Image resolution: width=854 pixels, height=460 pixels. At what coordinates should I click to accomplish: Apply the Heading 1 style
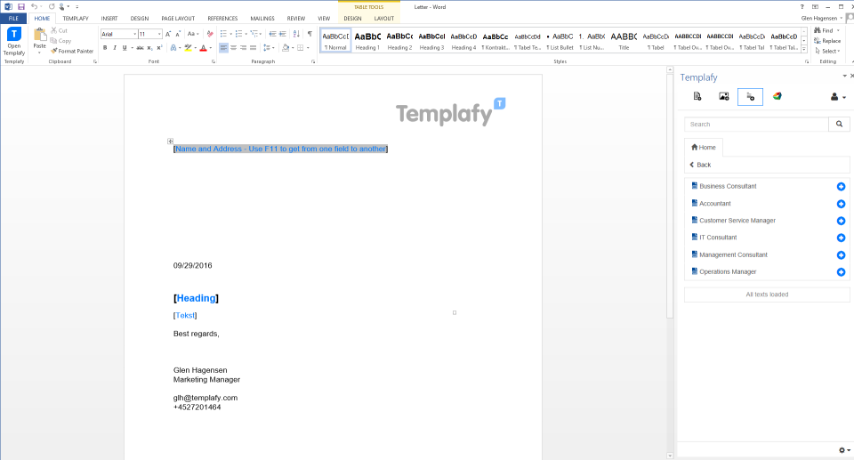click(367, 40)
